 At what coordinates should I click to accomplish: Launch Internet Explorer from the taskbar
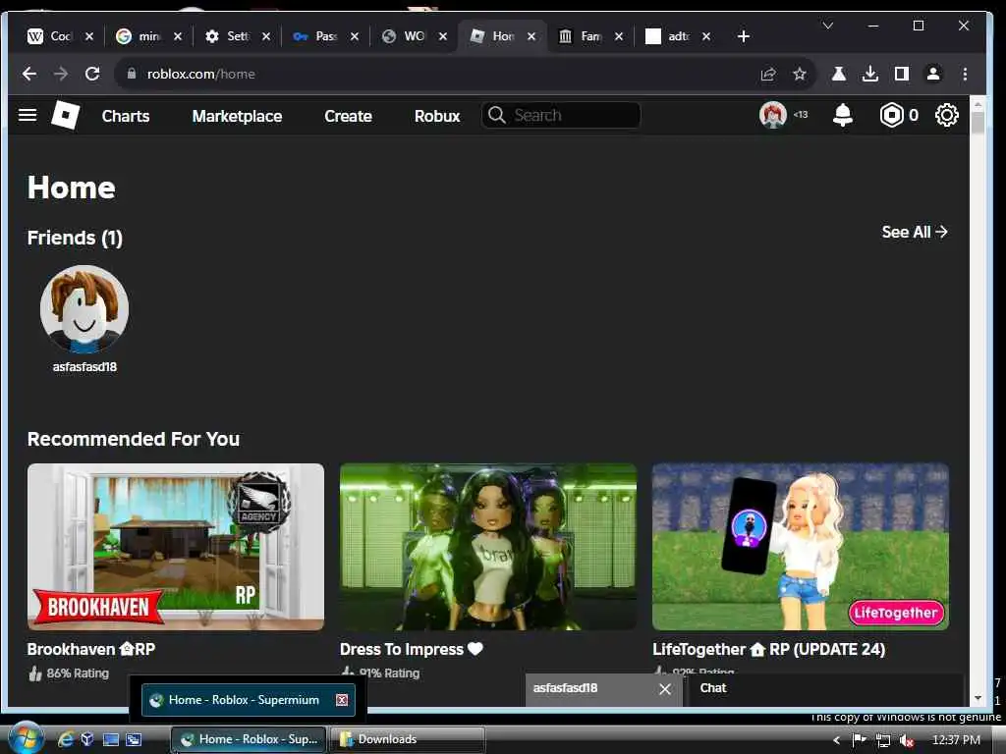pyautogui.click(x=65, y=740)
